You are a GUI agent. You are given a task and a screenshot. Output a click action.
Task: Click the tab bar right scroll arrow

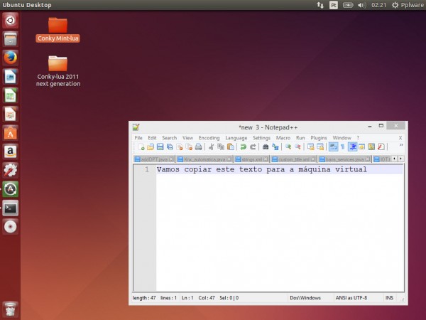coord(400,159)
